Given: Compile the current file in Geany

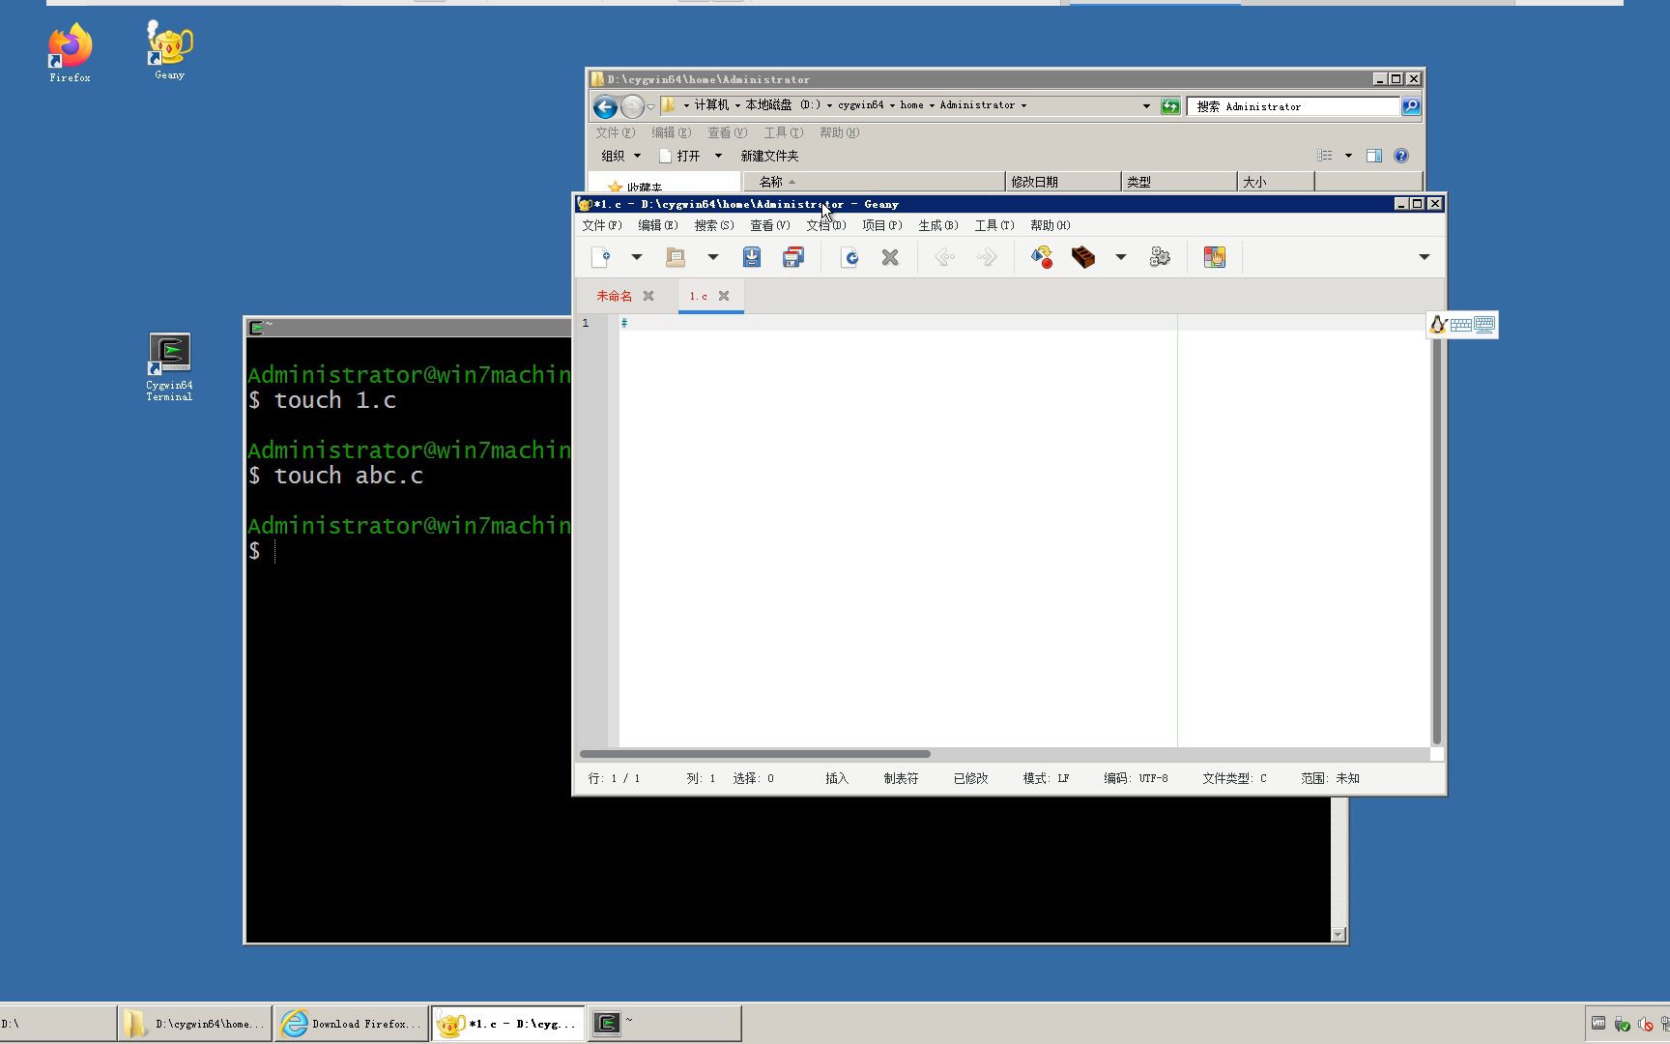Looking at the screenshot, I should pyautogui.click(x=1042, y=257).
